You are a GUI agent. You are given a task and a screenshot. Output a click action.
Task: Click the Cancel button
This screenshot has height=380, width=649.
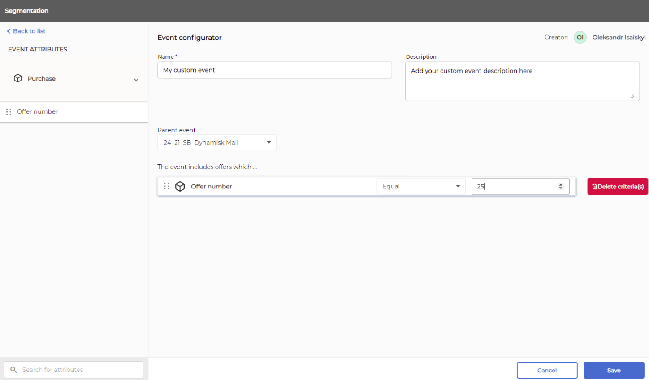[547, 370]
